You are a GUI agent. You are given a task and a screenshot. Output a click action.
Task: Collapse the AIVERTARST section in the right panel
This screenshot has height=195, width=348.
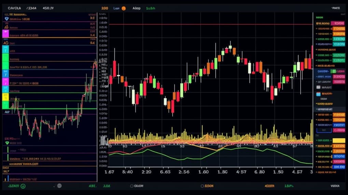[x=324, y=109]
